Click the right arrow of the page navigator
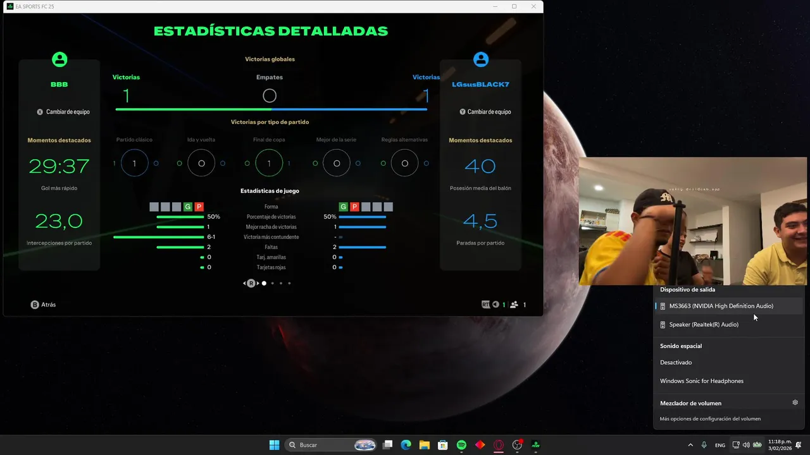This screenshot has width=810, height=455. (x=258, y=283)
